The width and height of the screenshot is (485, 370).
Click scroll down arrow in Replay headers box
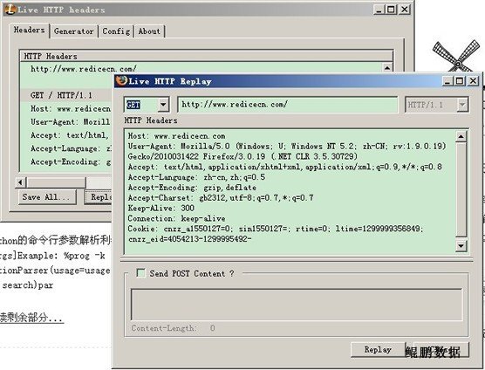[x=461, y=246]
